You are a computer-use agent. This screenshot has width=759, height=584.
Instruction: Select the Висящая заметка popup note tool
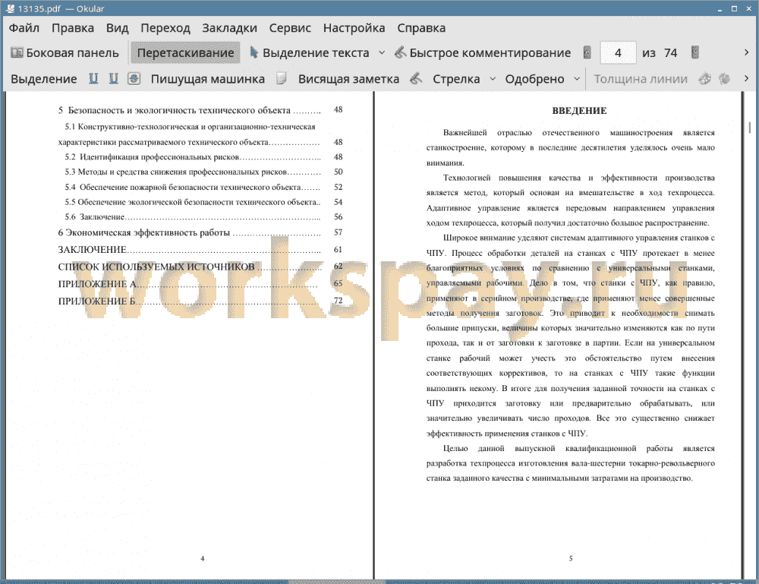(348, 79)
